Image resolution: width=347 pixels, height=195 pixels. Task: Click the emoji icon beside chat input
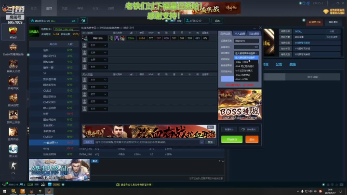(x=201, y=142)
